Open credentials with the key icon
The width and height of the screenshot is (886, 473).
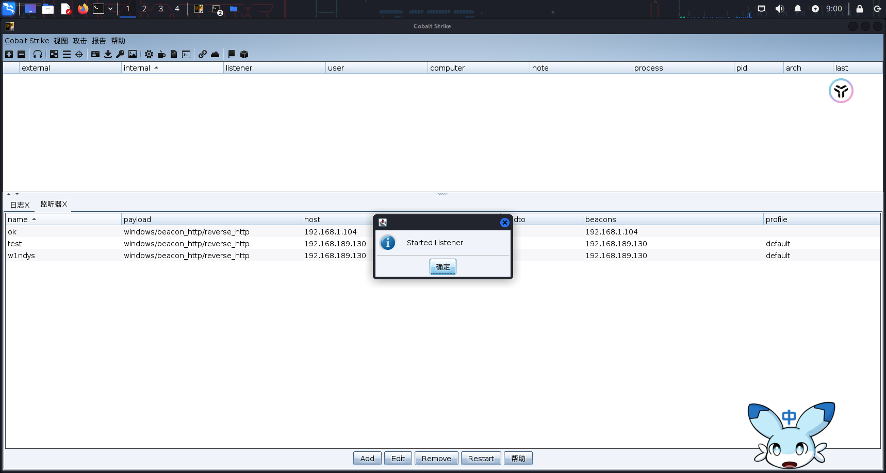tap(120, 54)
